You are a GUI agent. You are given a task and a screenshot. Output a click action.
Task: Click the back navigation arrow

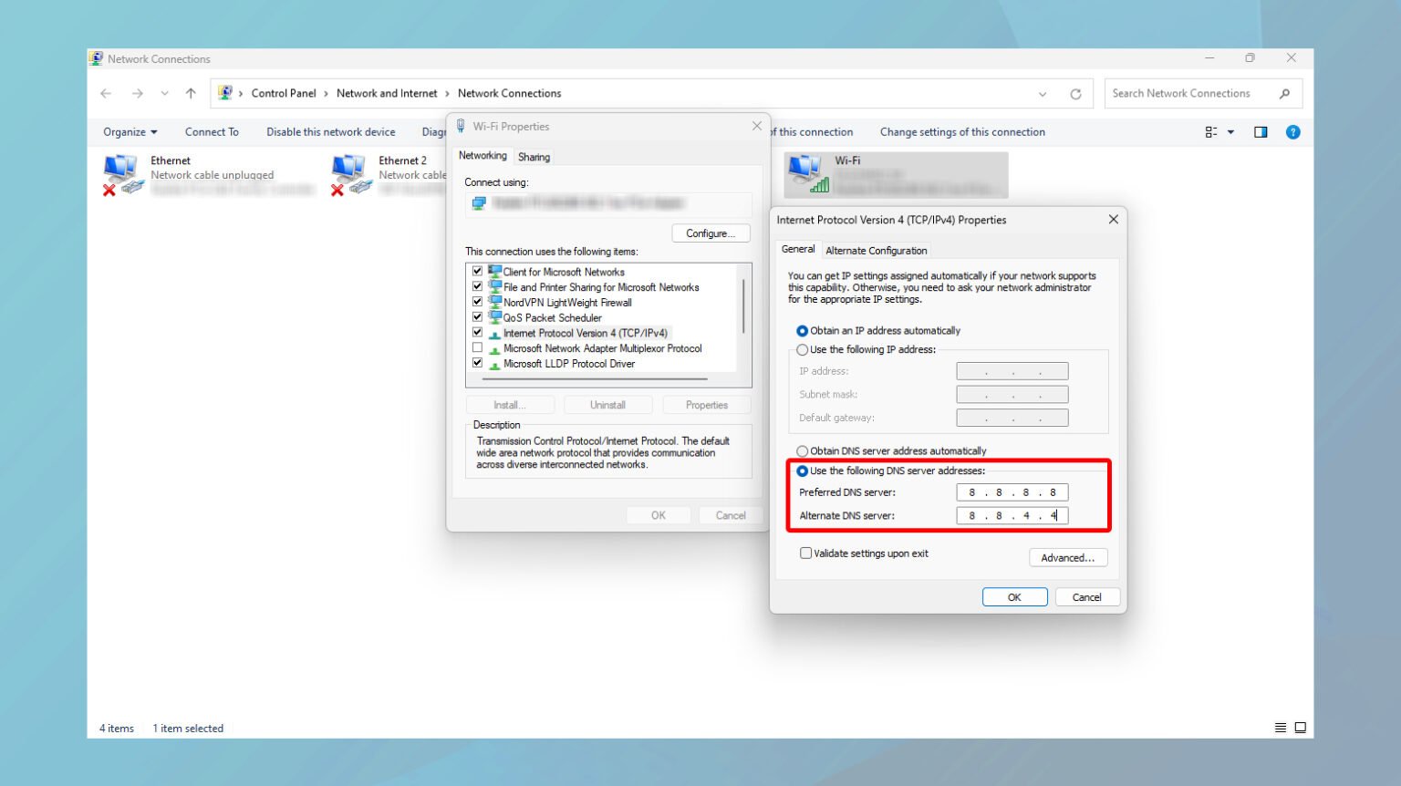(106, 93)
